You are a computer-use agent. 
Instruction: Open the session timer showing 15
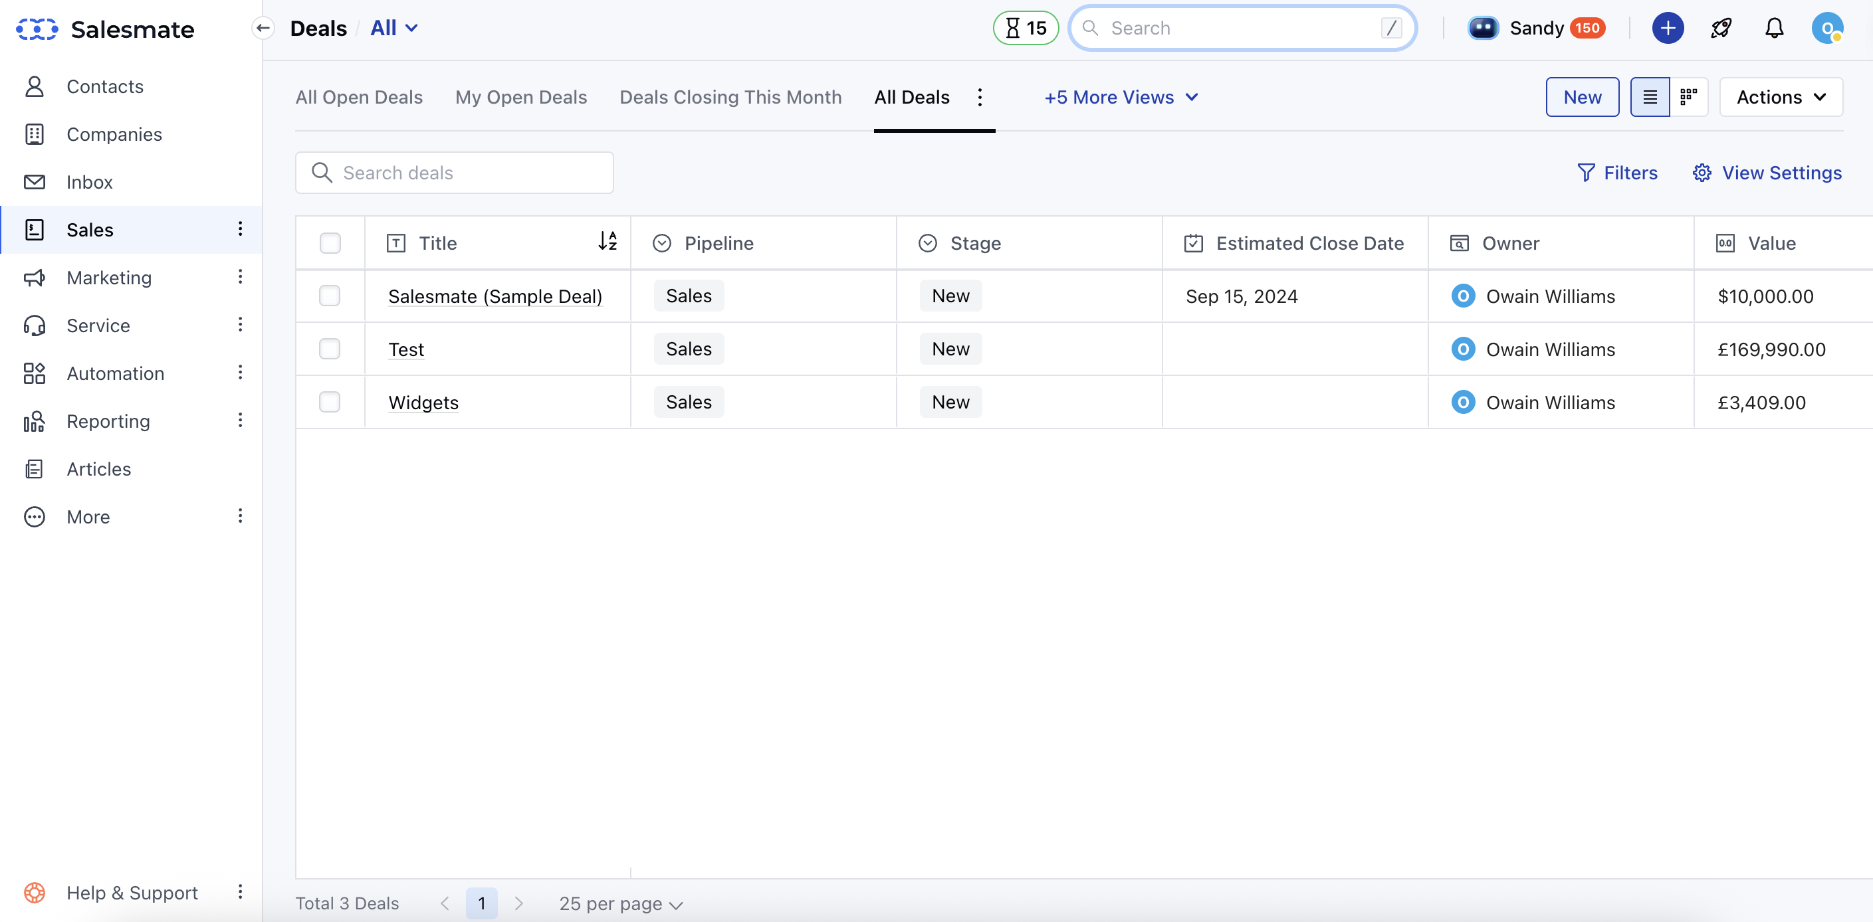click(x=1025, y=28)
